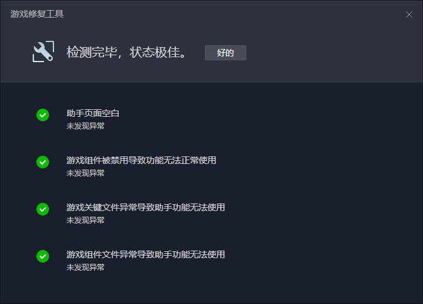Click the green check beside 游戏组件文件异常
Image resolution: width=423 pixels, height=304 pixels.
(43, 256)
